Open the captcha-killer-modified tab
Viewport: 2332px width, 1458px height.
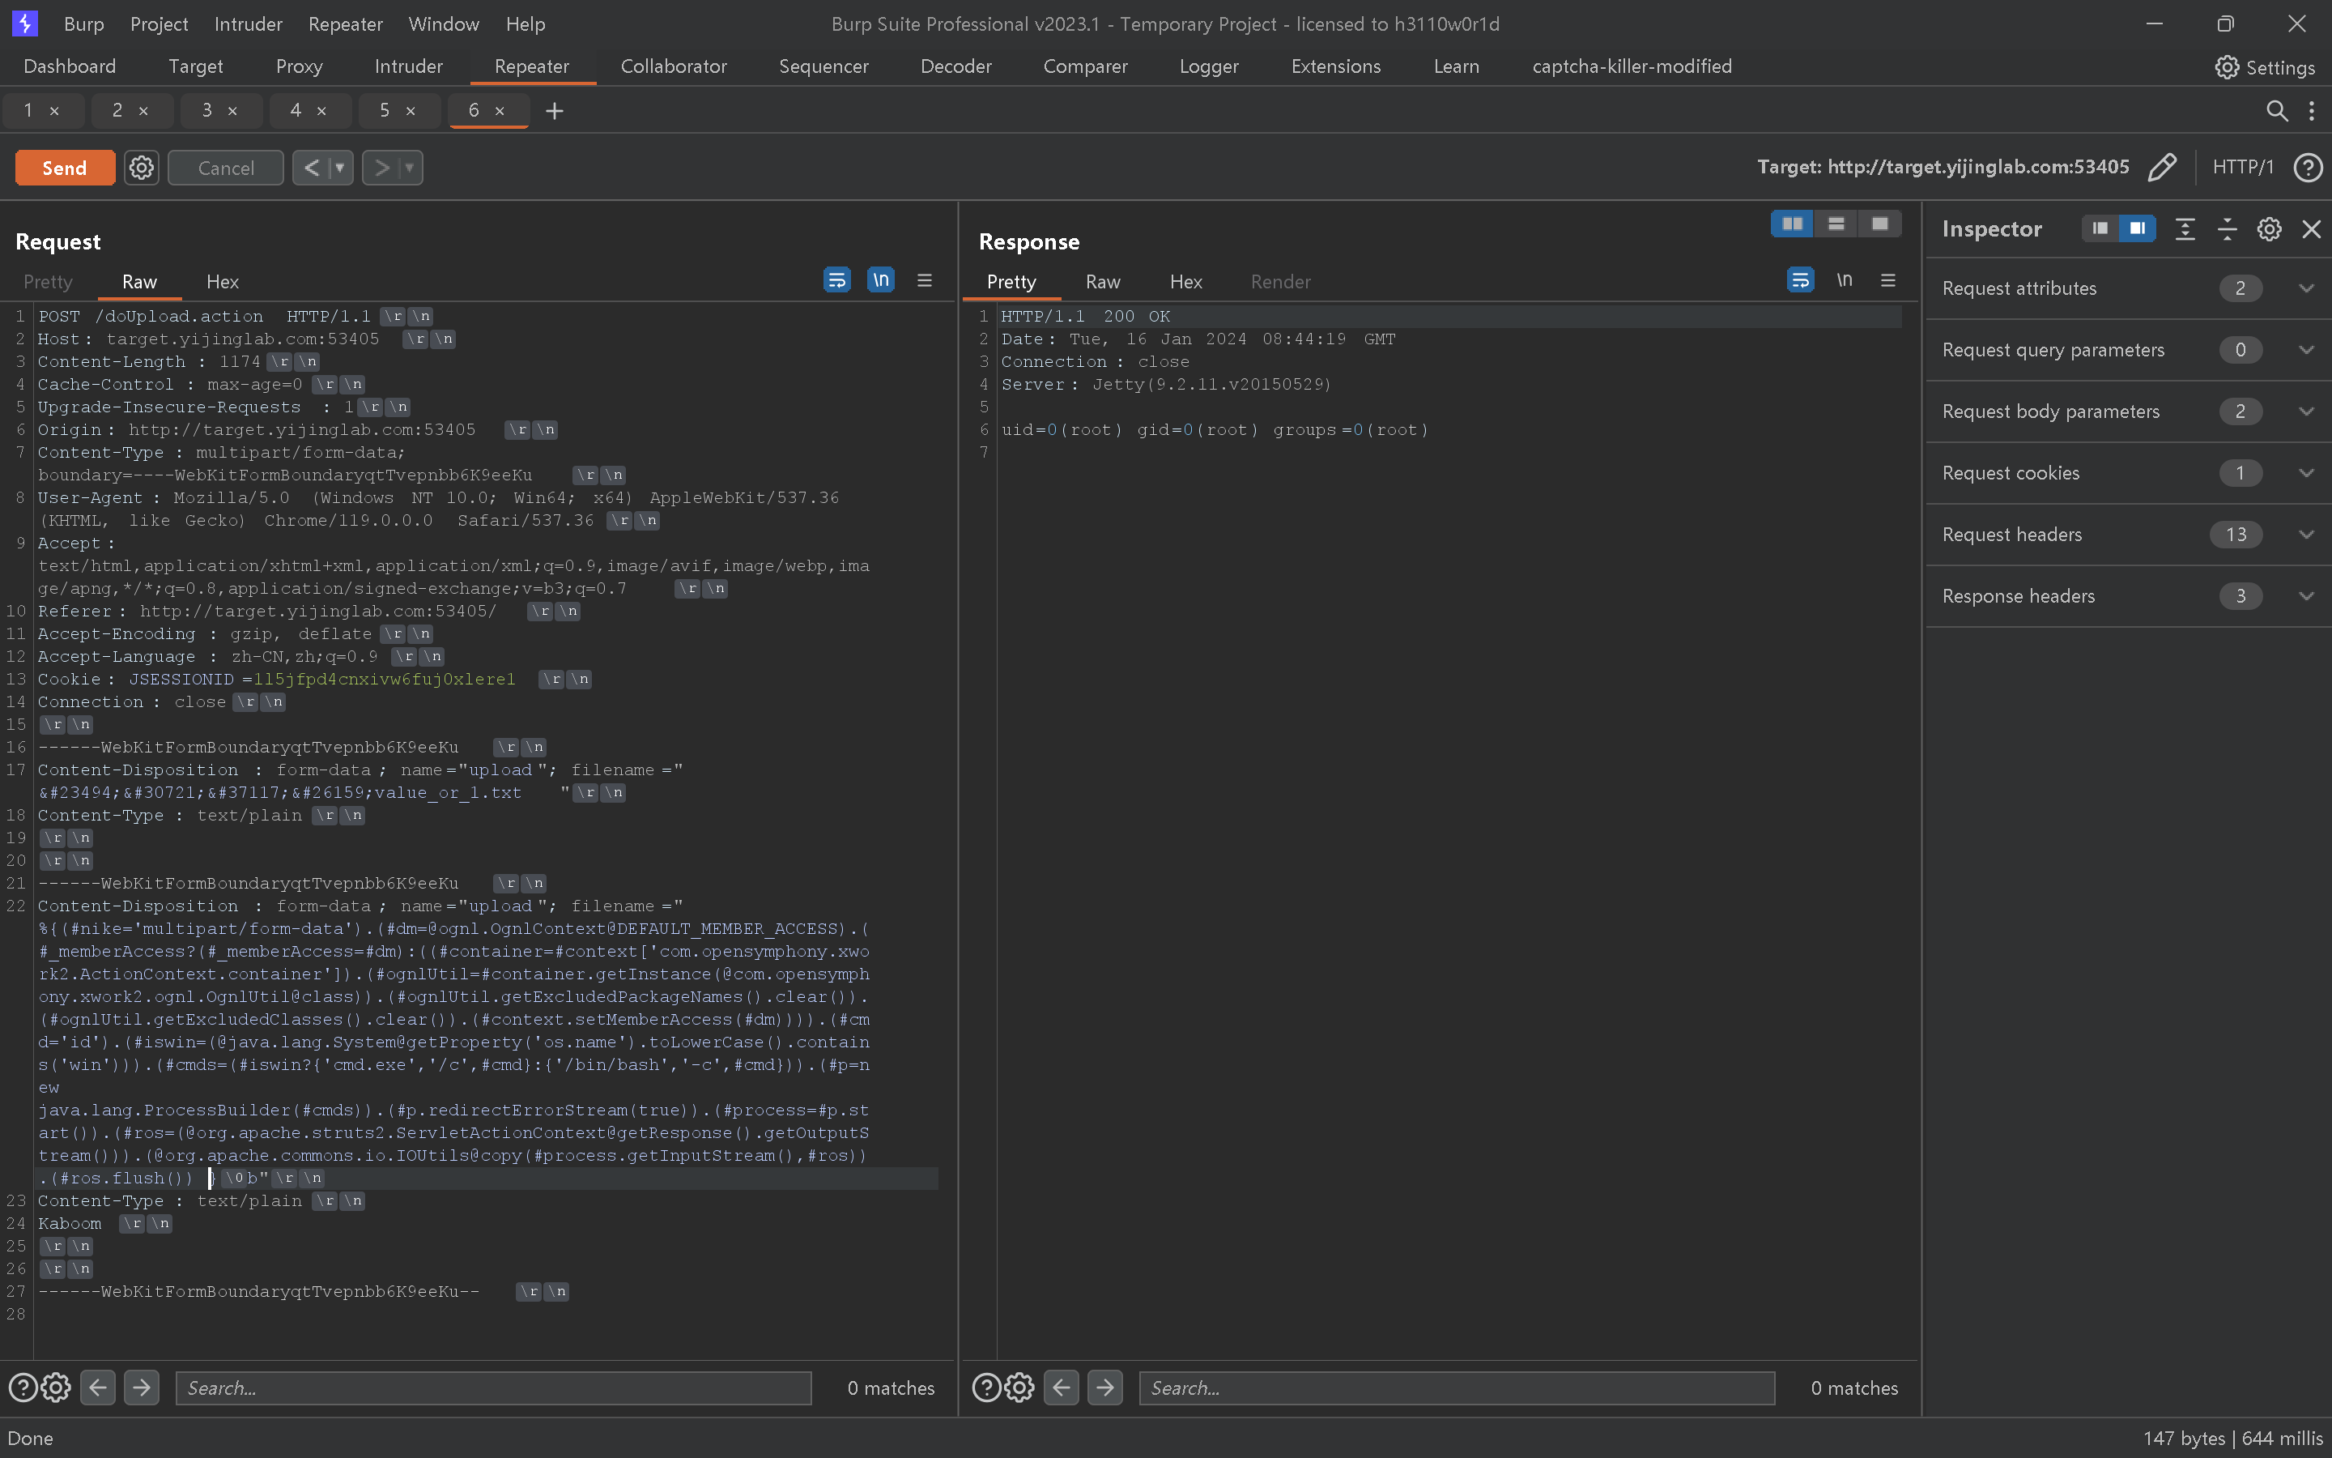pos(1632,66)
